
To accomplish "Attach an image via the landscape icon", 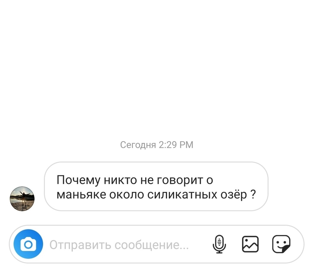I will (x=250, y=244).
